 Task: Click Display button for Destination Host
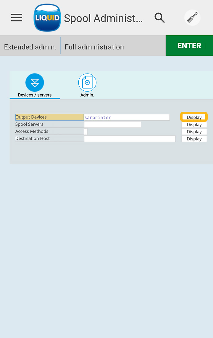tap(194, 139)
